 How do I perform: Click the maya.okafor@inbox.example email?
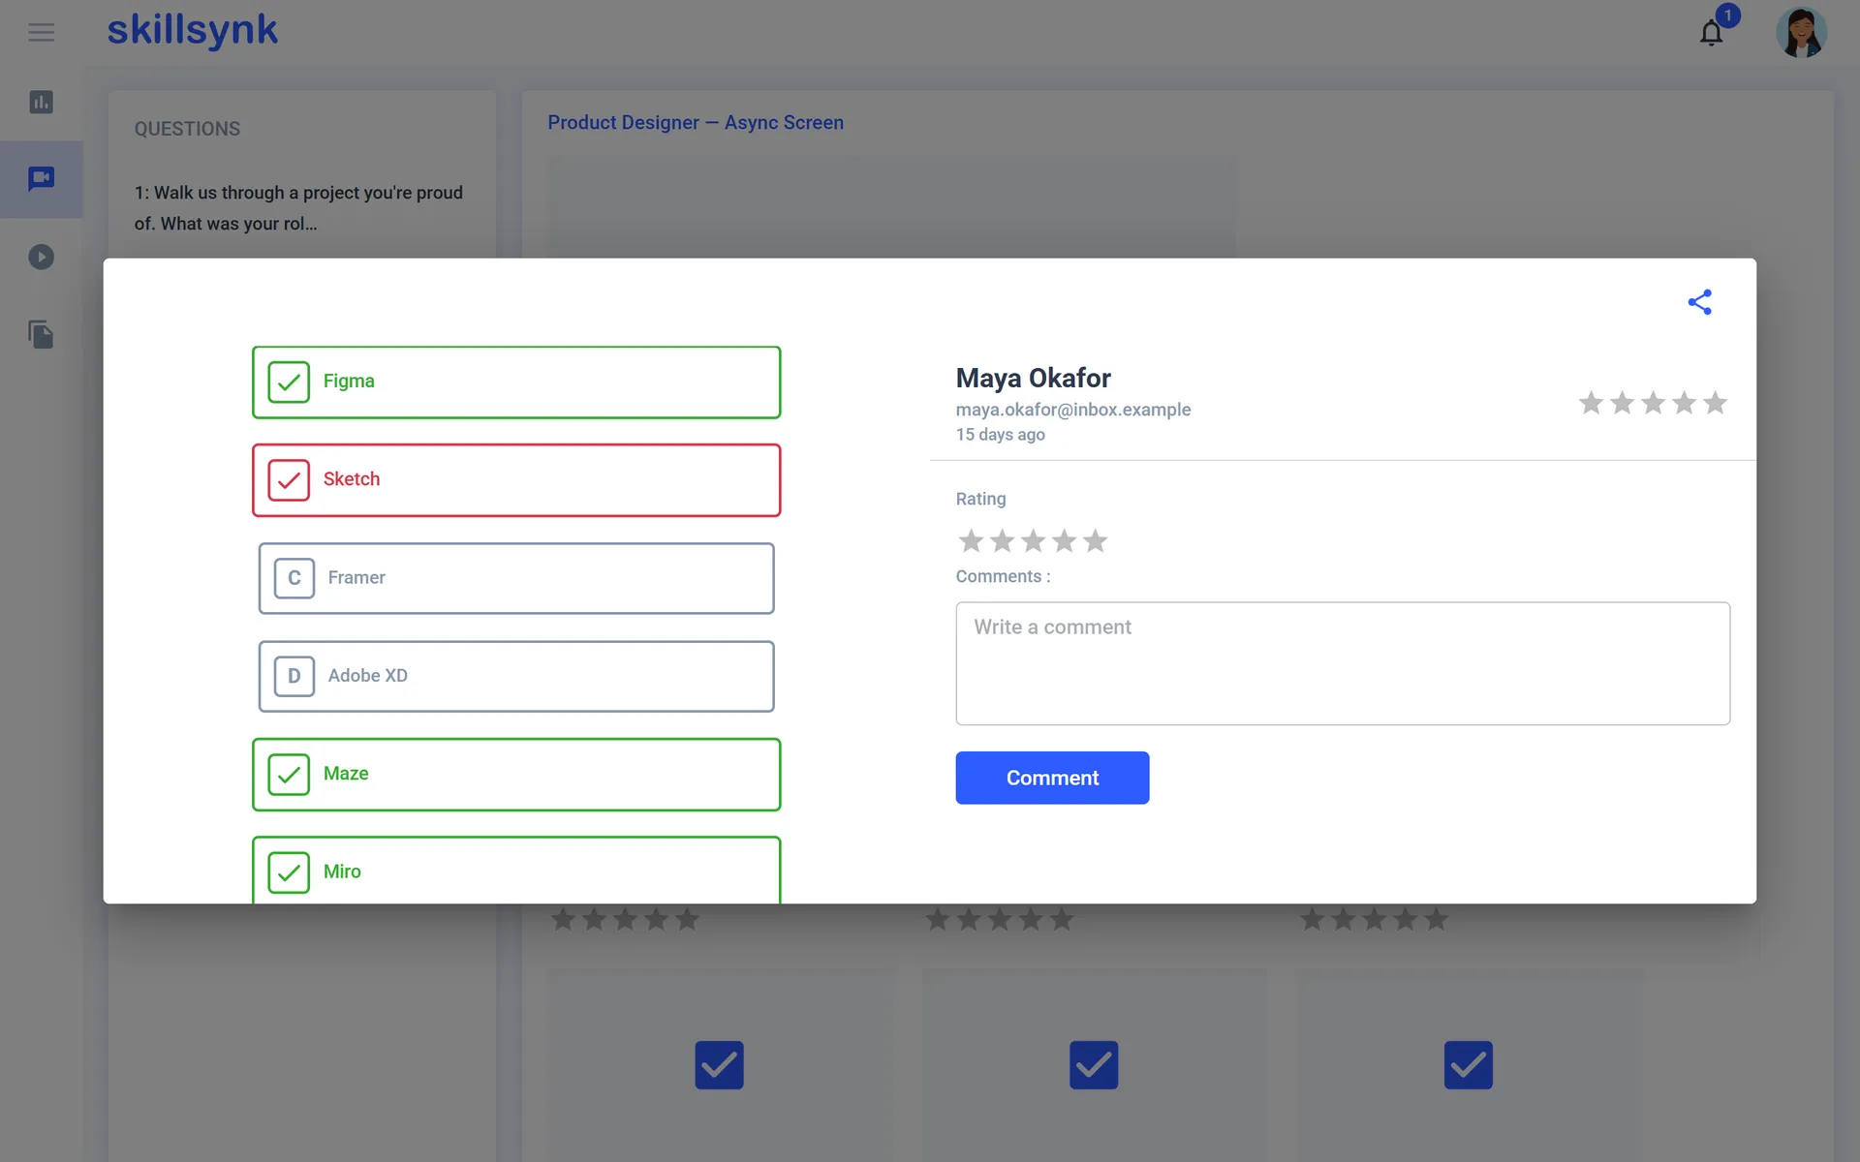click(x=1073, y=410)
